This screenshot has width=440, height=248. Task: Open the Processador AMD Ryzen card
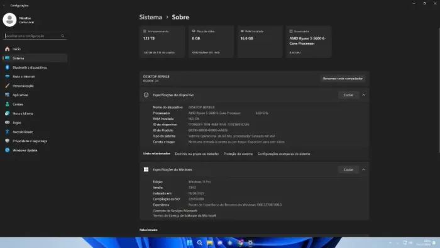(309, 42)
